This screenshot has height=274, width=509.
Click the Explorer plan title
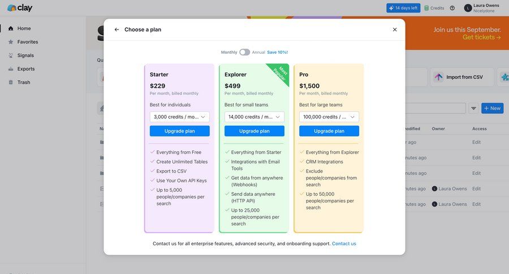coord(235,74)
